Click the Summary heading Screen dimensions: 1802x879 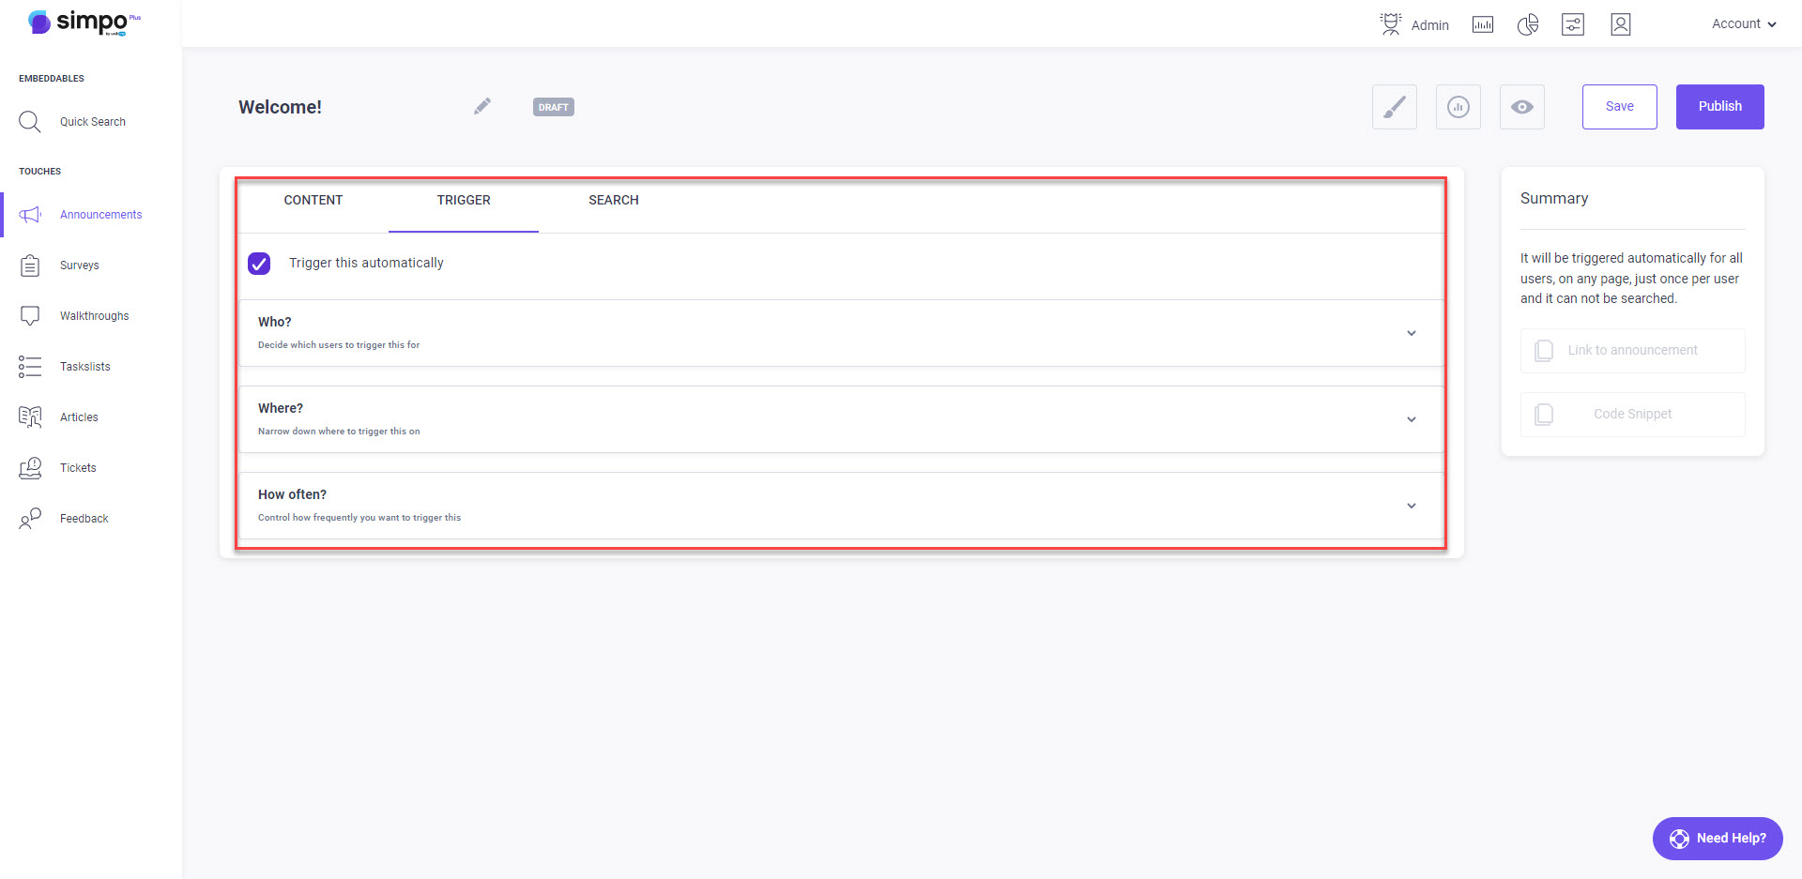[x=1554, y=199]
